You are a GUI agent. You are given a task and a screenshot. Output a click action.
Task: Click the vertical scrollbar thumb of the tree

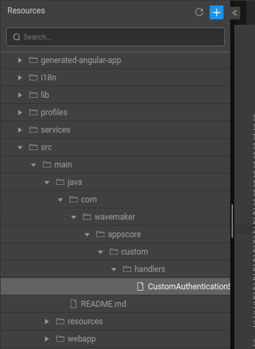click(232, 221)
